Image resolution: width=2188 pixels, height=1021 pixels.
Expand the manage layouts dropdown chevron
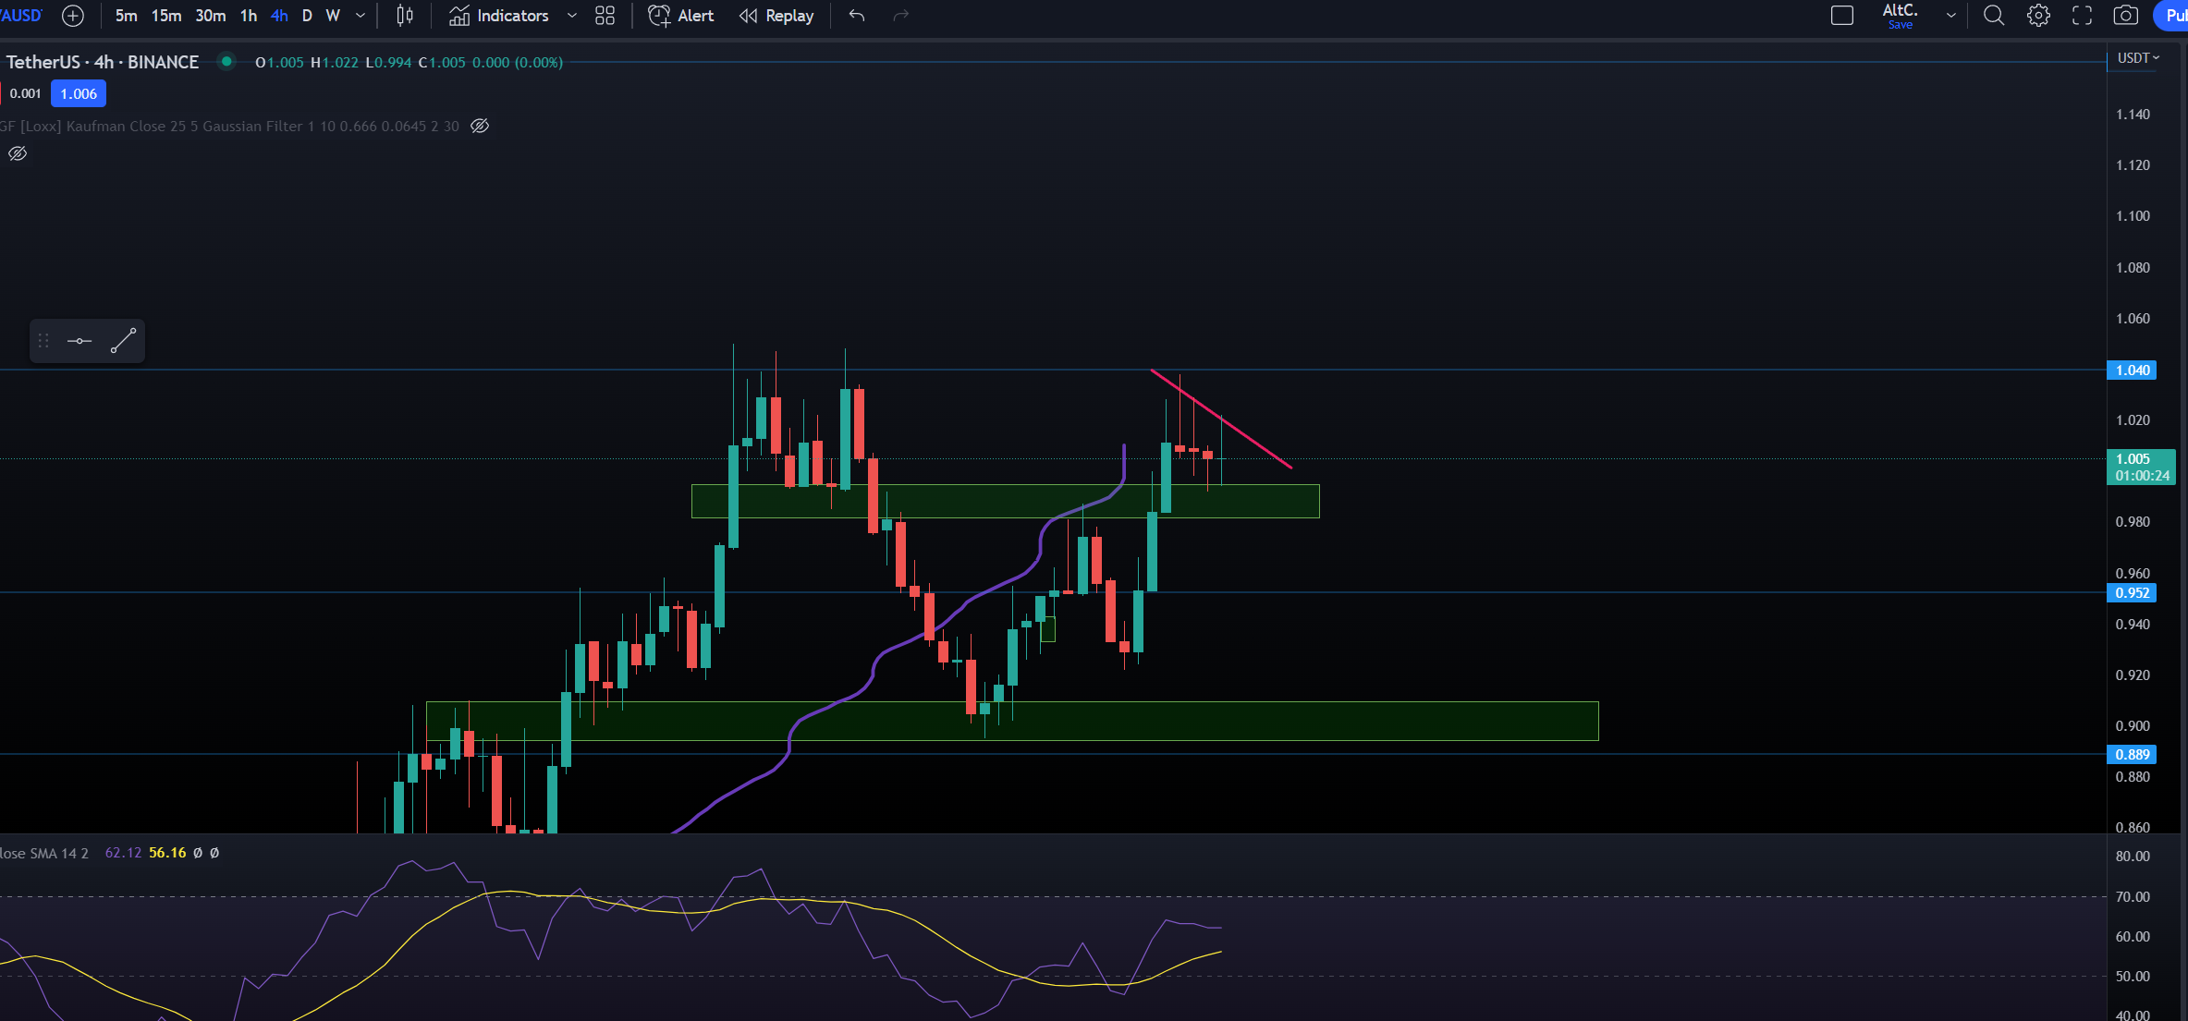[1951, 16]
